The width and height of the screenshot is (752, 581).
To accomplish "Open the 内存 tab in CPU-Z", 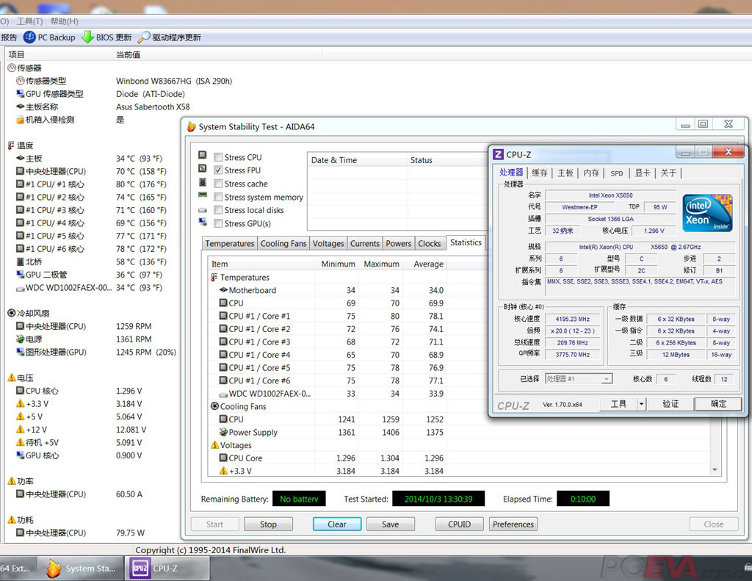I will [591, 173].
